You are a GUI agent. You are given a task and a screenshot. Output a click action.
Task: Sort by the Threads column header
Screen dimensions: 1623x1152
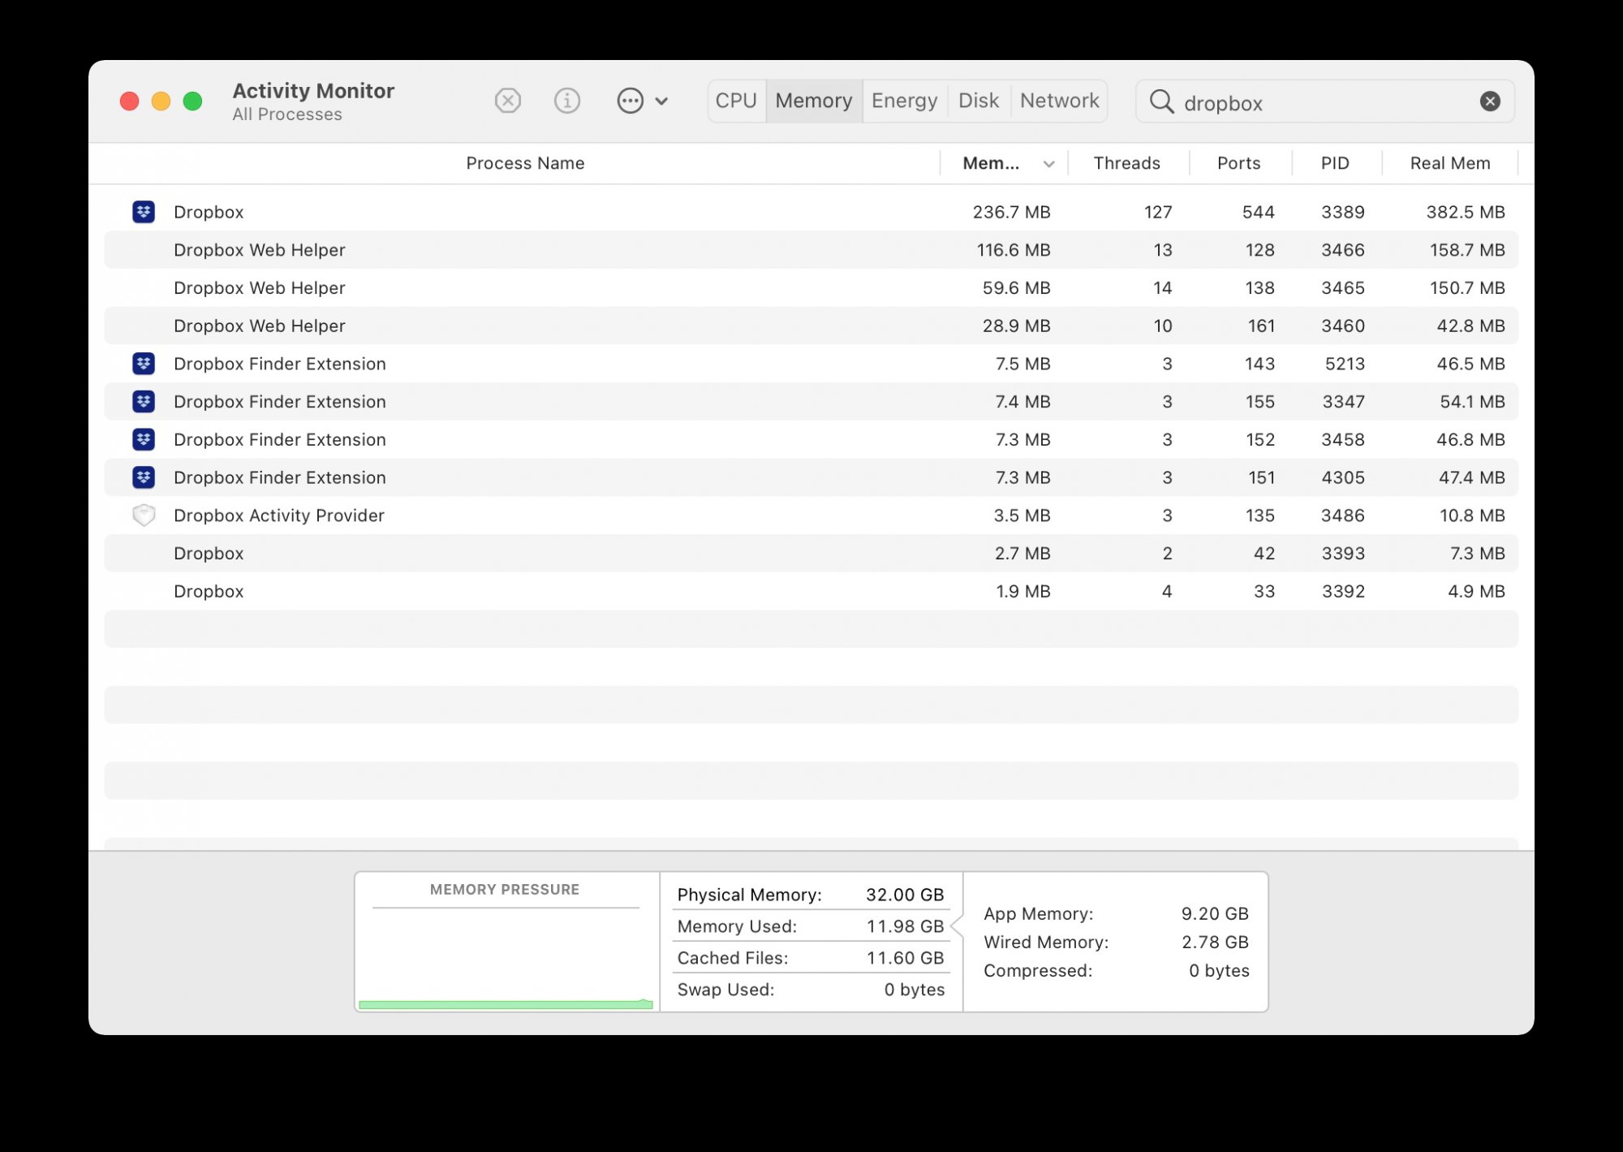[1126, 163]
